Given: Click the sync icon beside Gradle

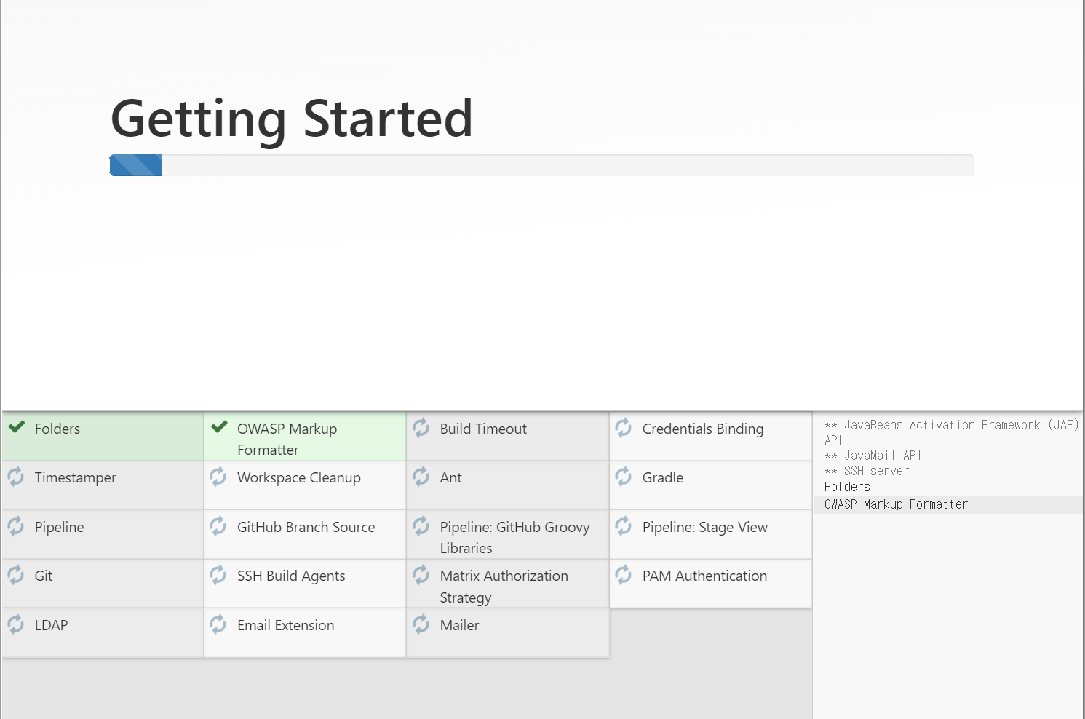Looking at the screenshot, I should click(x=624, y=477).
